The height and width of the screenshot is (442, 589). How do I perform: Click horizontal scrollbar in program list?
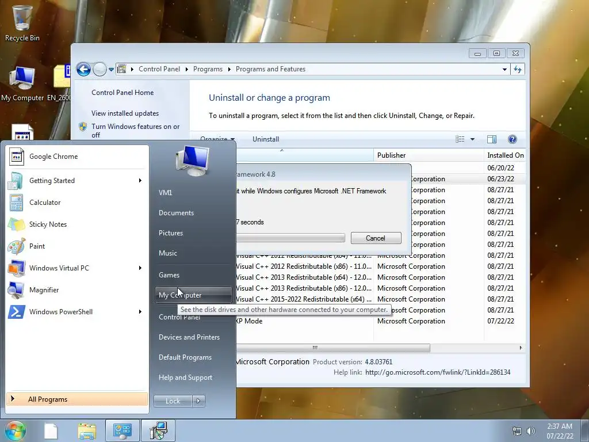(333, 348)
